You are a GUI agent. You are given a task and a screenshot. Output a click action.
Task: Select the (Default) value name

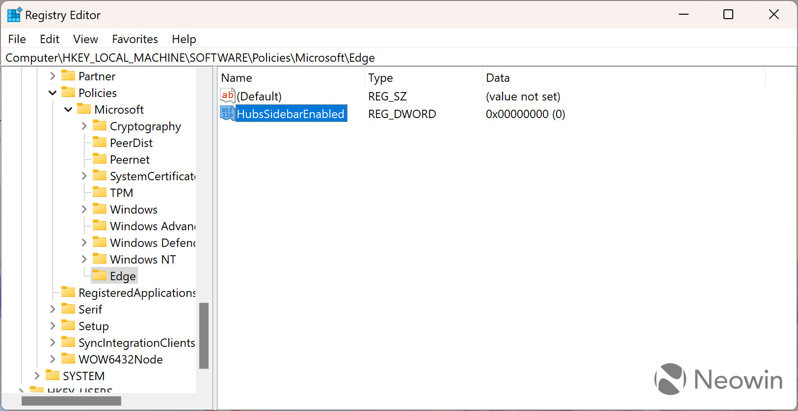(x=259, y=97)
